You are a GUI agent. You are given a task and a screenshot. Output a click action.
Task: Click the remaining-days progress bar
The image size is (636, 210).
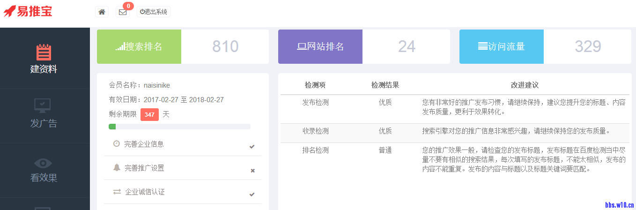(x=179, y=127)
